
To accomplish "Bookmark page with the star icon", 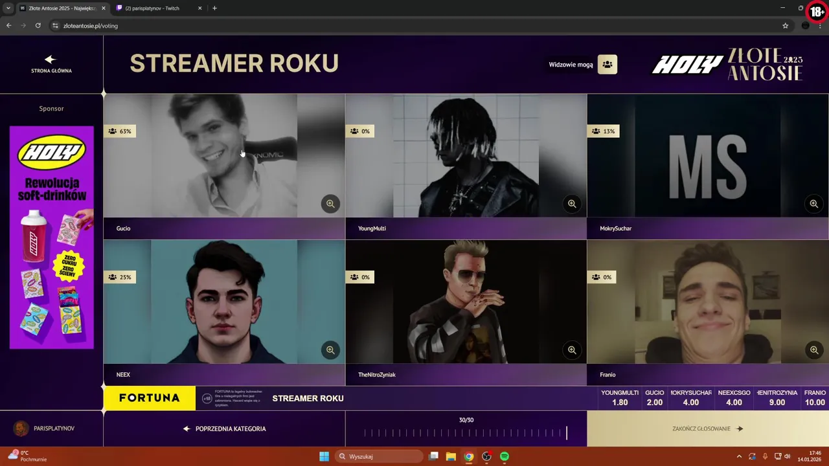I will pos(785,26).
